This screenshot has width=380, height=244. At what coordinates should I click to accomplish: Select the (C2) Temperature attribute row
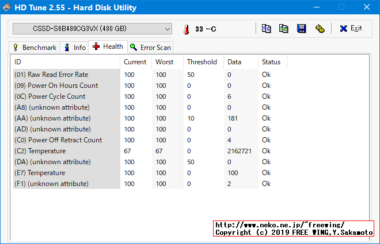pos(66,151)
